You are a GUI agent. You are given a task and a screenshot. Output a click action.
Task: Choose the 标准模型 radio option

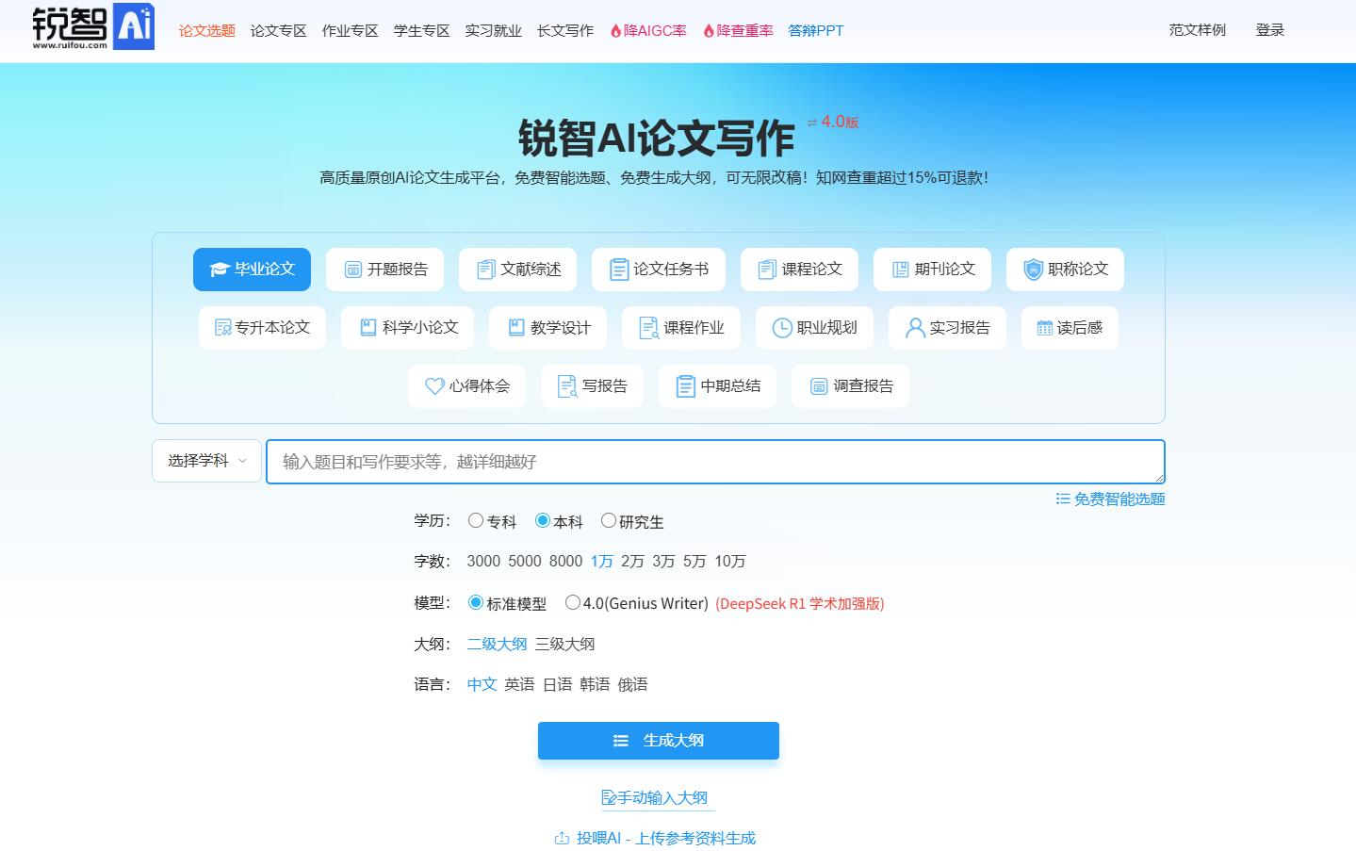click(476, 602)
